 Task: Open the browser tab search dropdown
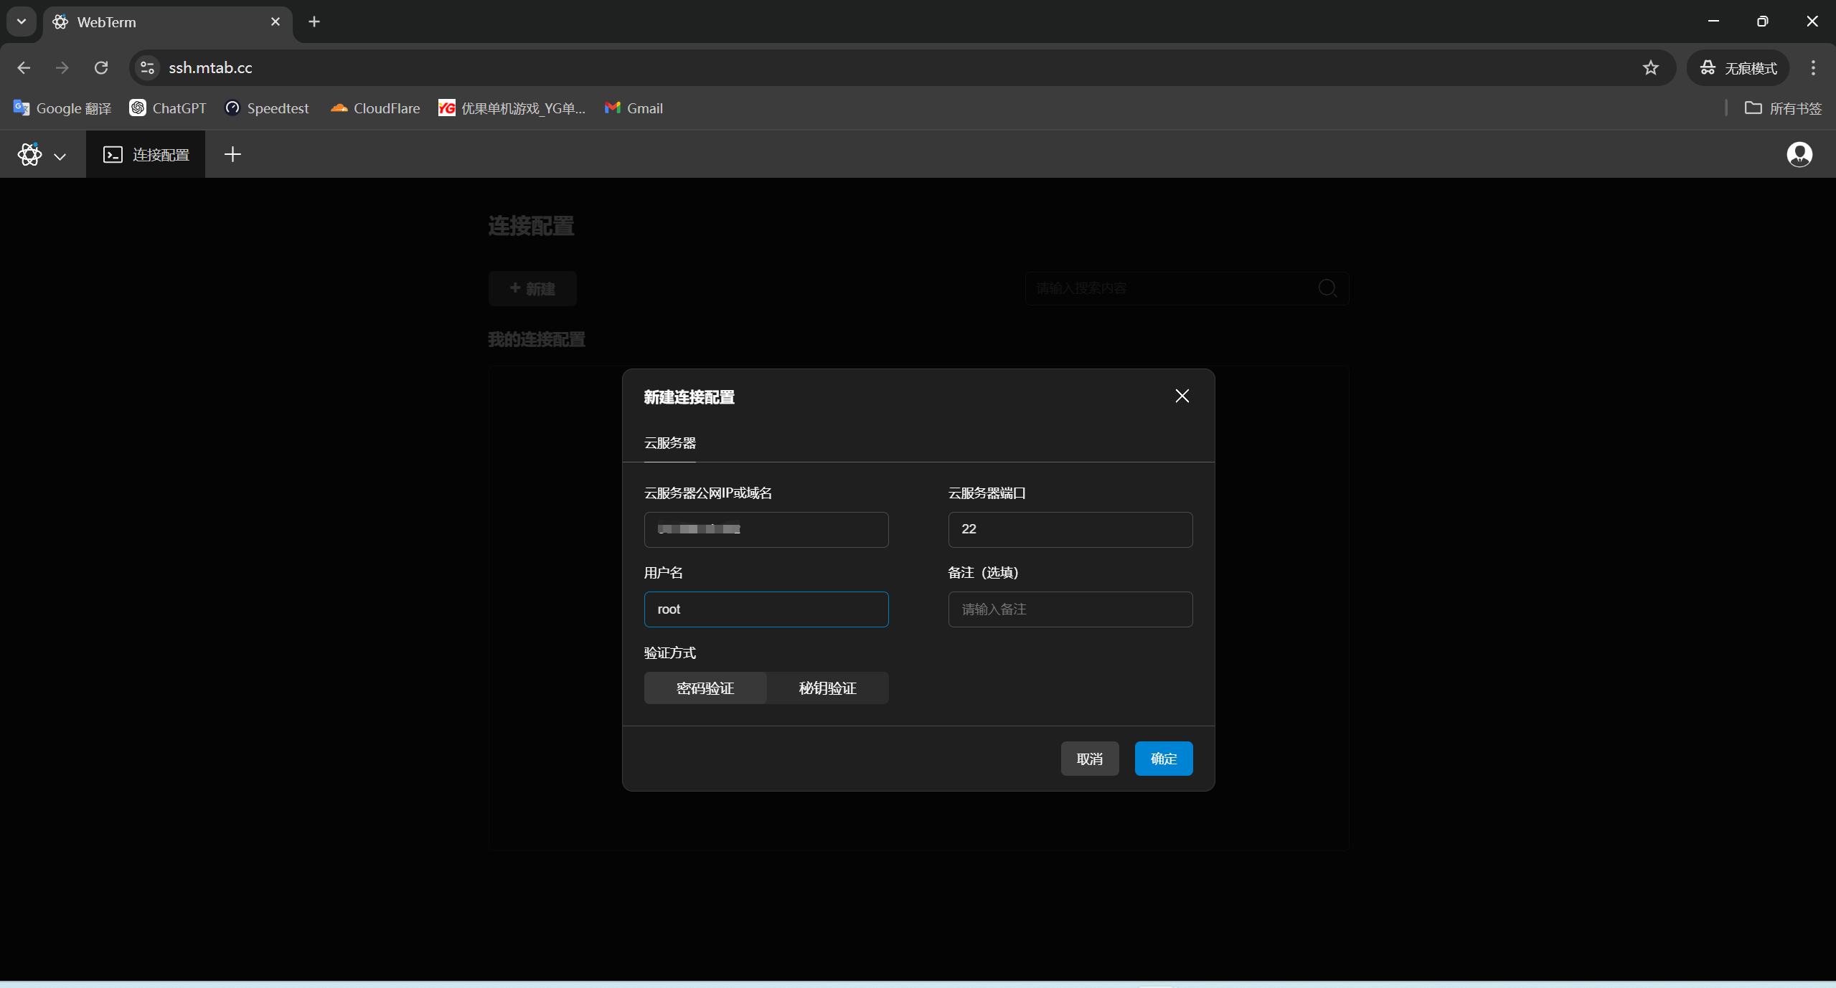pyautogui.click(x=22, y=22)
